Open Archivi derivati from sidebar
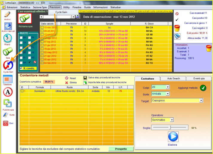Screen dimensions: 213x154 pyautogui.click(x=8, y=26)
